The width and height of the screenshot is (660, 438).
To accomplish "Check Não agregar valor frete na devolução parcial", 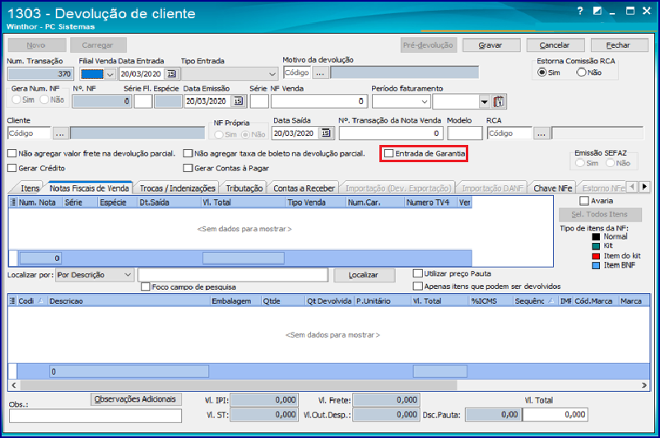I will (x=12, y=154).
